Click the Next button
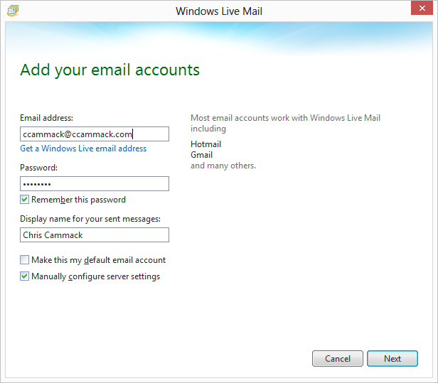438x383 pixels. click(392, 358)
